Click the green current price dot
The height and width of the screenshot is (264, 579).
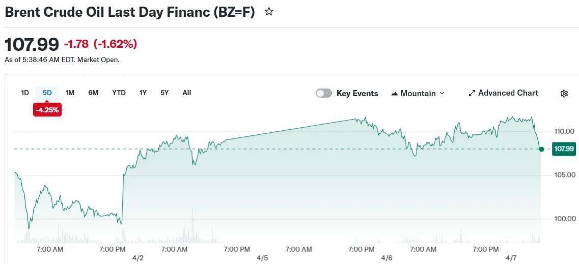click(x=541, y=149)
